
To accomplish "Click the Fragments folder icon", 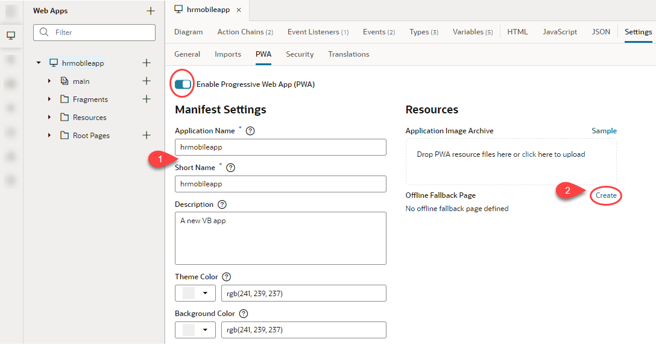I will [x=65, y=100].
